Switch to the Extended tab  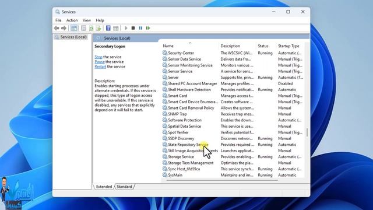point(104,187)
